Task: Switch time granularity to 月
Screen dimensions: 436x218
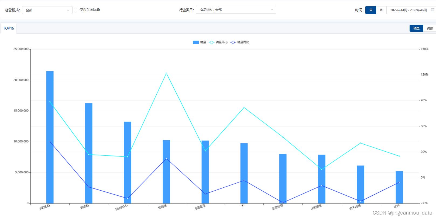Action: [x=381, y=10]
